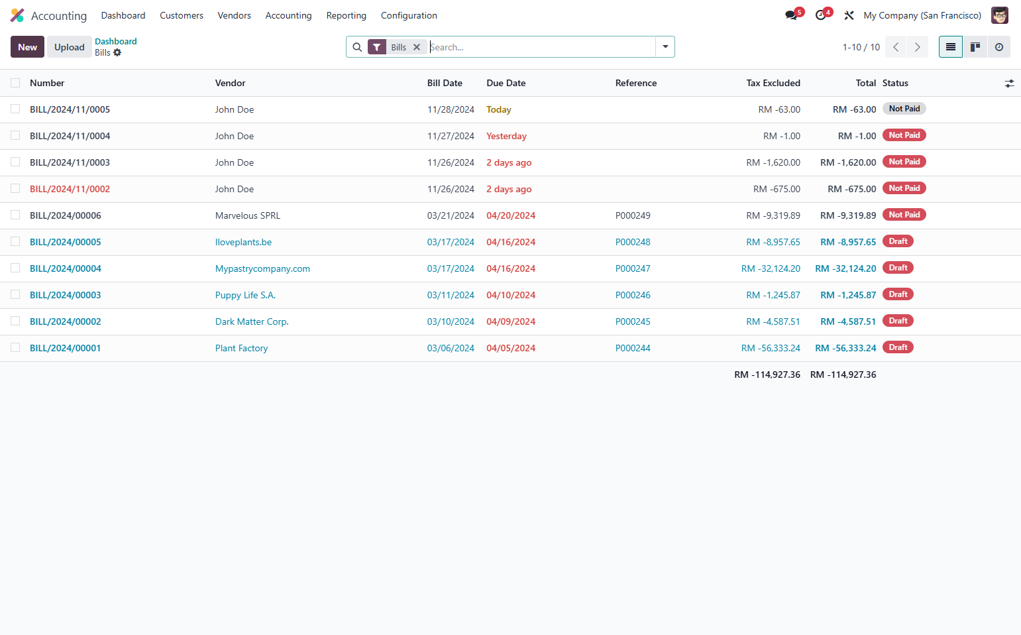Open bill BILL/2024/00005

[66, 242]
